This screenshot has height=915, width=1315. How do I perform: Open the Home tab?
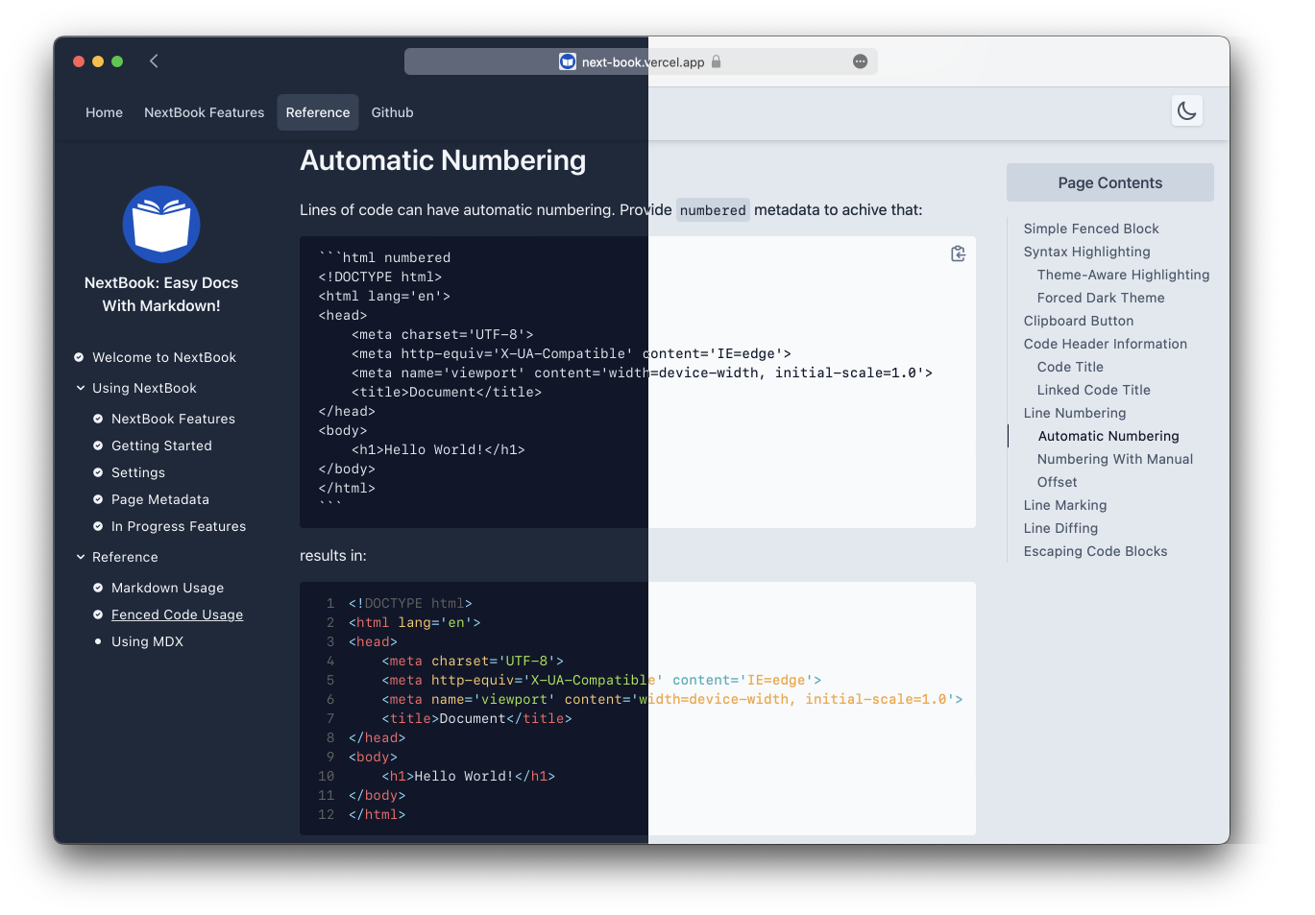[104, 112]
